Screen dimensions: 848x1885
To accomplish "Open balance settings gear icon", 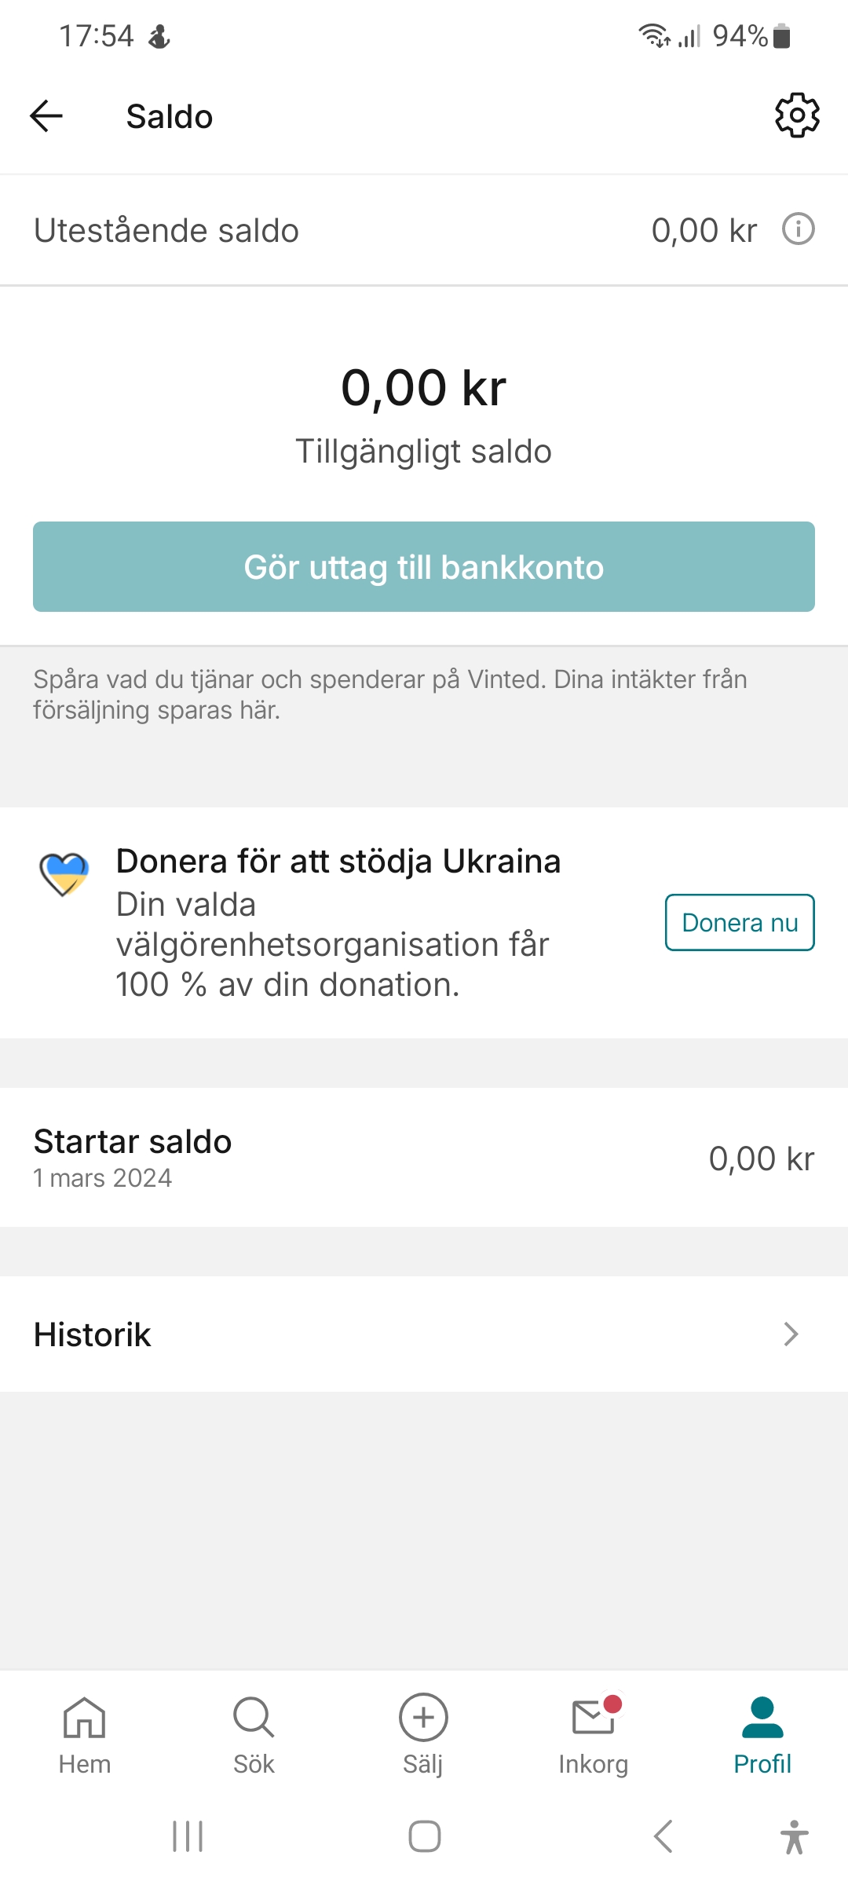I will click(797, 115).
